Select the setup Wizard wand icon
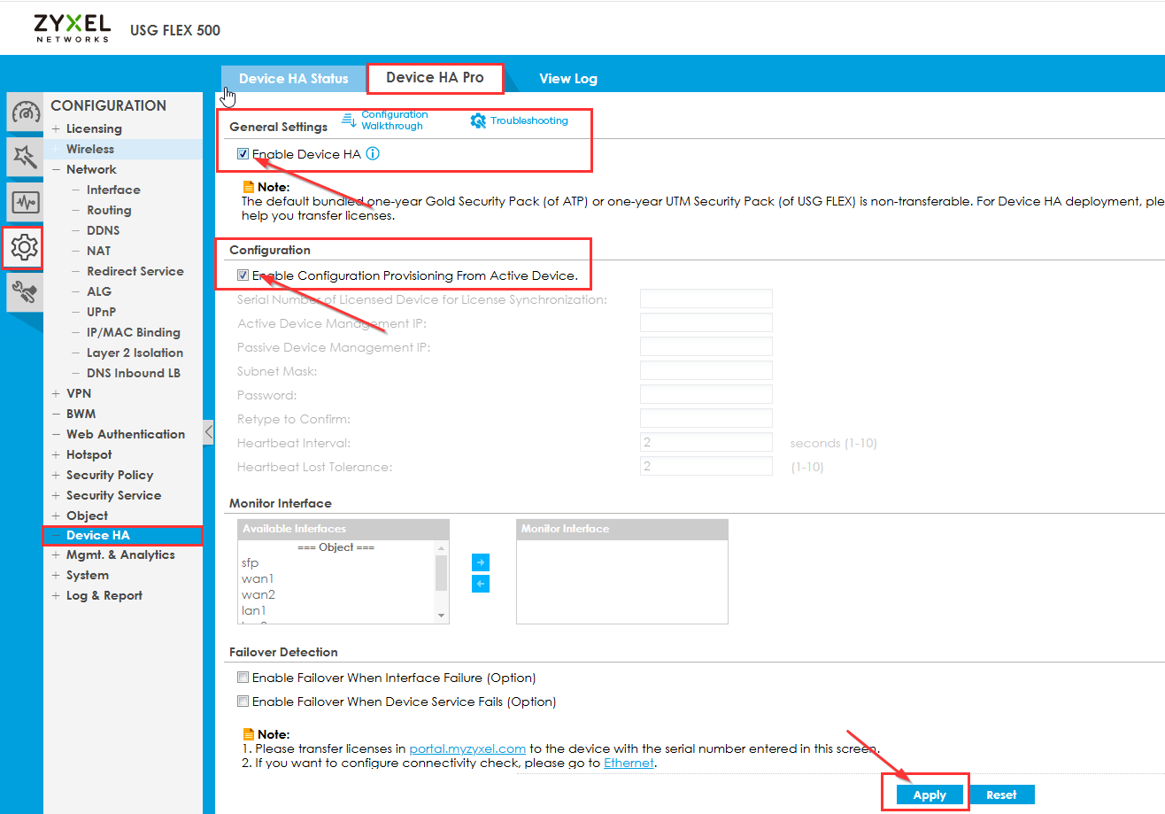Image resolution: width=1165 pixels, height=814 pixels. coord(24,157)
